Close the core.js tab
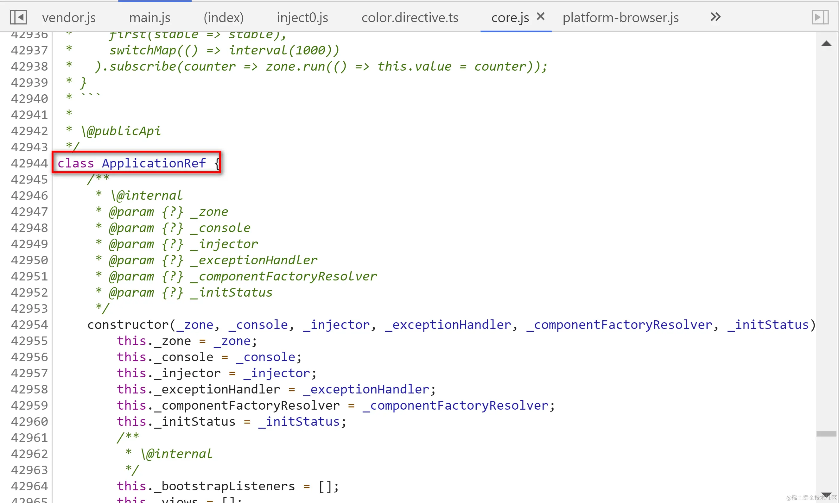 click(x=541, y=16)
